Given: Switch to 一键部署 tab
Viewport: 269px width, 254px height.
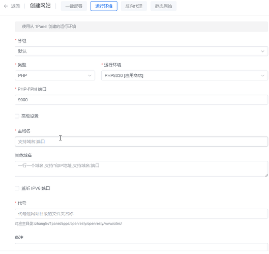Looking at the screenshot, I should click(74, 6).
